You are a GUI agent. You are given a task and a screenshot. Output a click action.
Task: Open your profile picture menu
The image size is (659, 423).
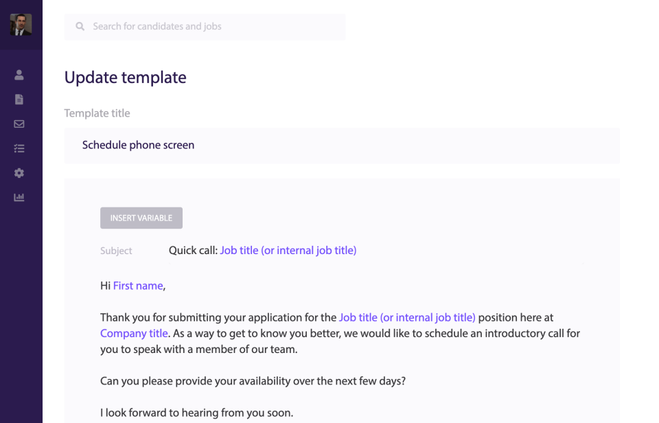(21, 25)
